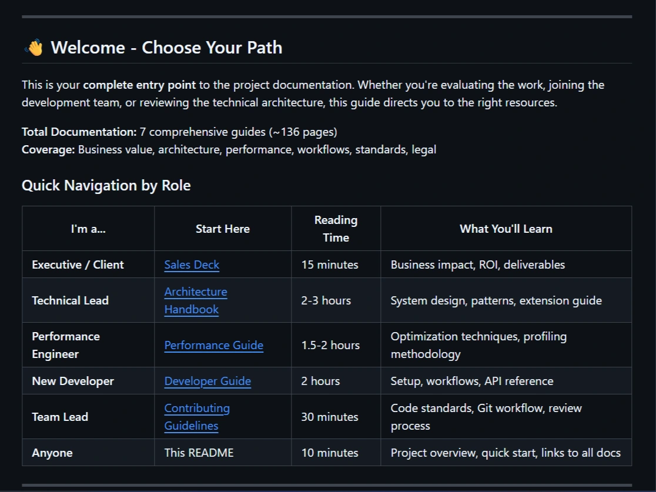Select the "Start Here" column header
This screenshot has height=492, width=656.
[222, 229]
